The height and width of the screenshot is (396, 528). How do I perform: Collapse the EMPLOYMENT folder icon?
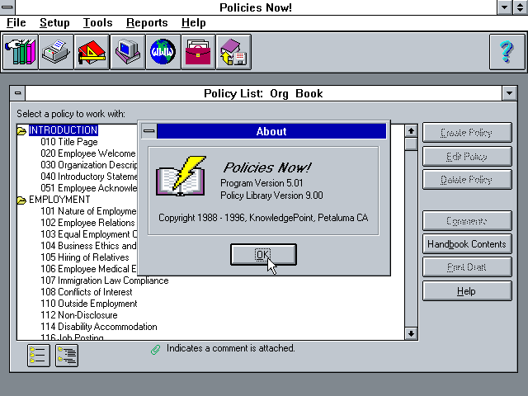click(21, 200)
